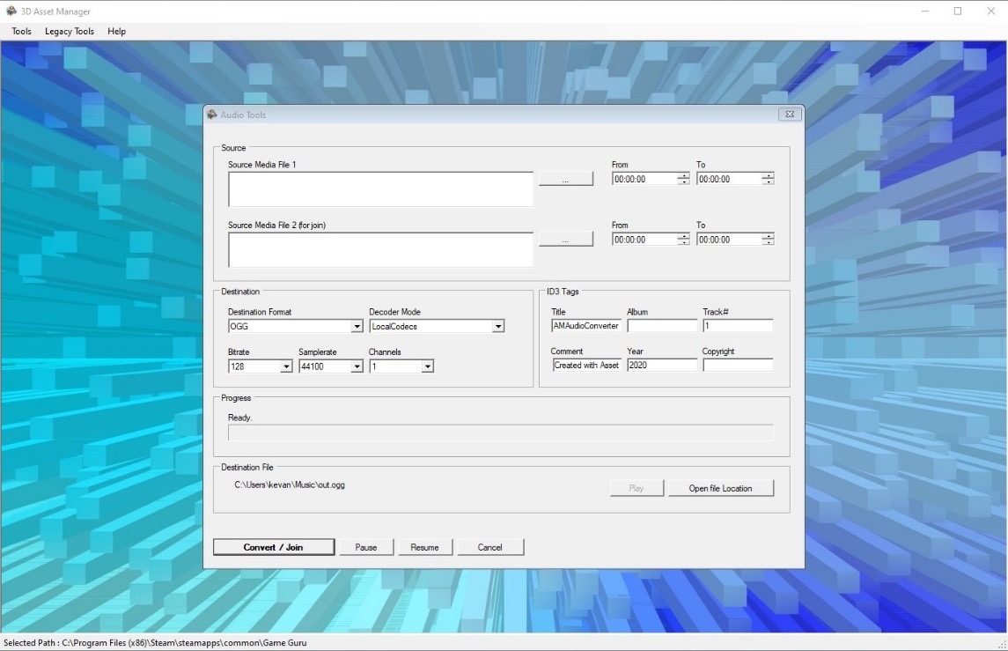The image size is (1008, 651).
Task: Open the Samplerate dropdown
Action: click(357, 366)
